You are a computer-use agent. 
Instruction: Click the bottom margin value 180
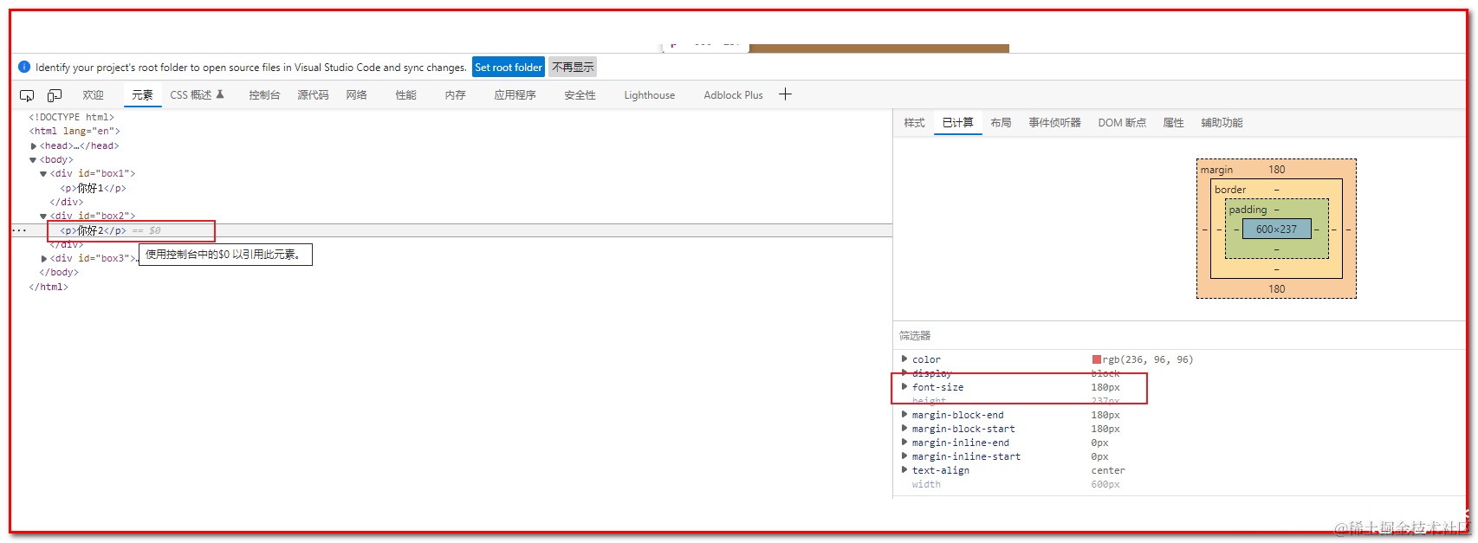point(1276,289)
